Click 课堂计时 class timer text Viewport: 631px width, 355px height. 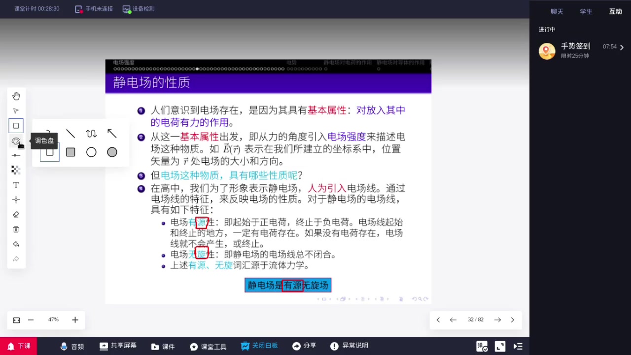(36, 9)
